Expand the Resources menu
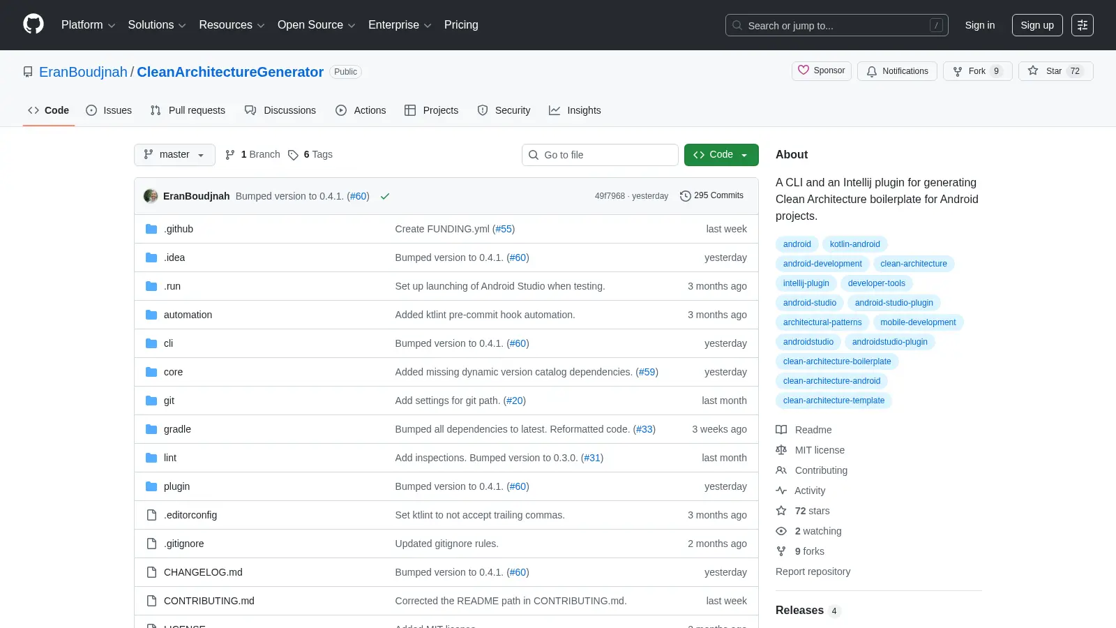 point(232,25)
